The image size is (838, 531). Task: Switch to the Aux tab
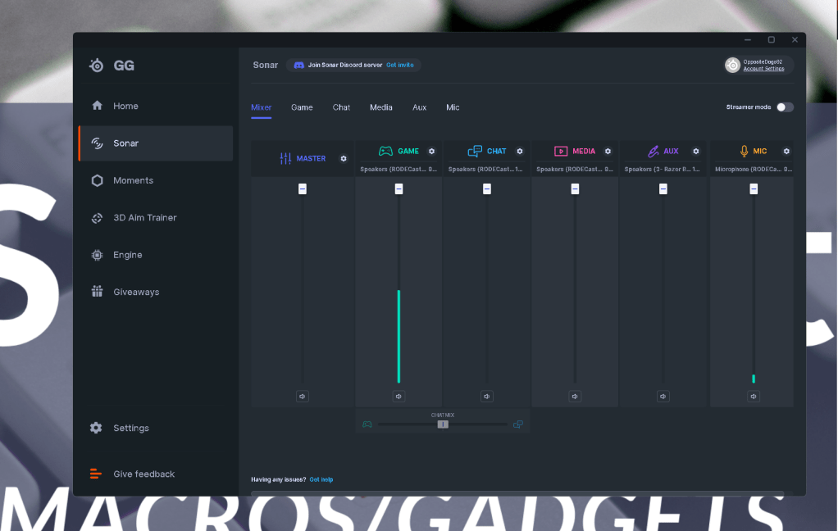click(420, 107)
